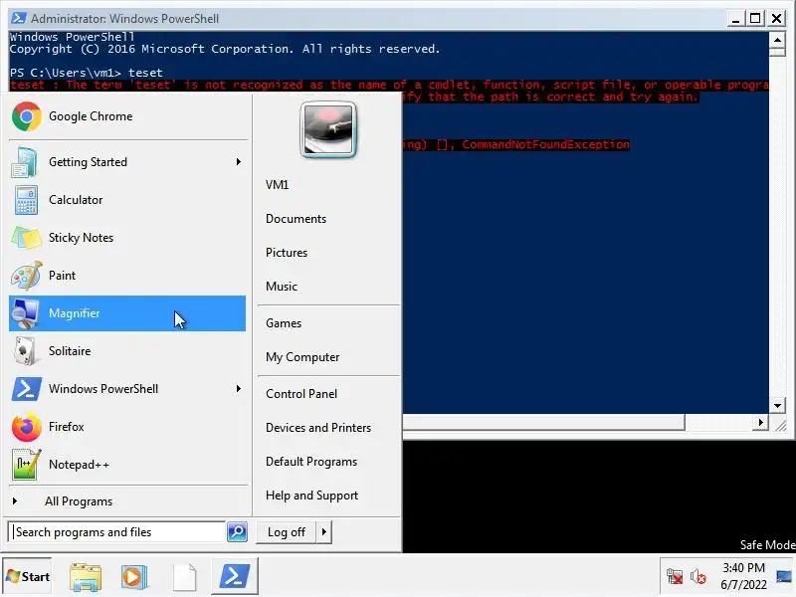Expand Windows PowerShell jump list arrow
Image resolution: width=796 pixels, height=597 pixels.
[238, 389]
